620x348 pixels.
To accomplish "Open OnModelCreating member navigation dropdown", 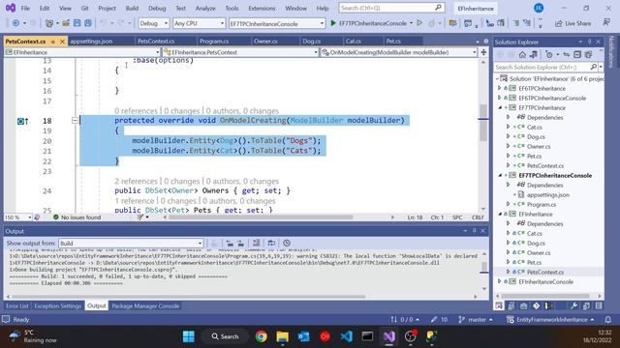I will 398,52.
